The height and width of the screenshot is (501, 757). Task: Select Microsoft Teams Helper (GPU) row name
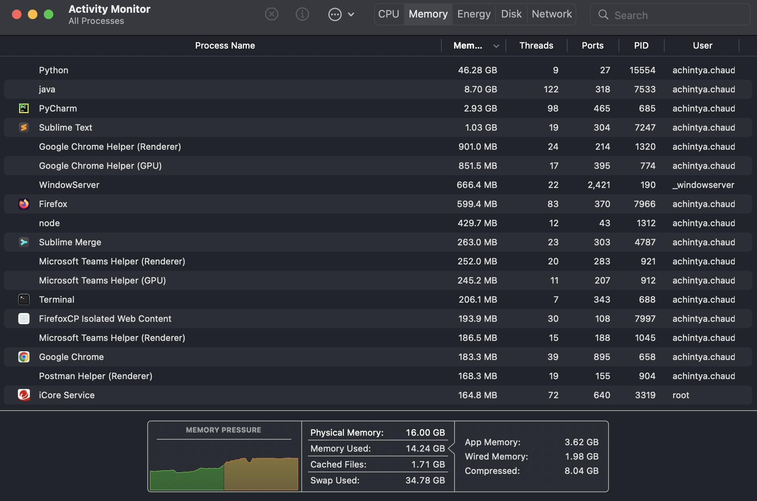point(102,280)
